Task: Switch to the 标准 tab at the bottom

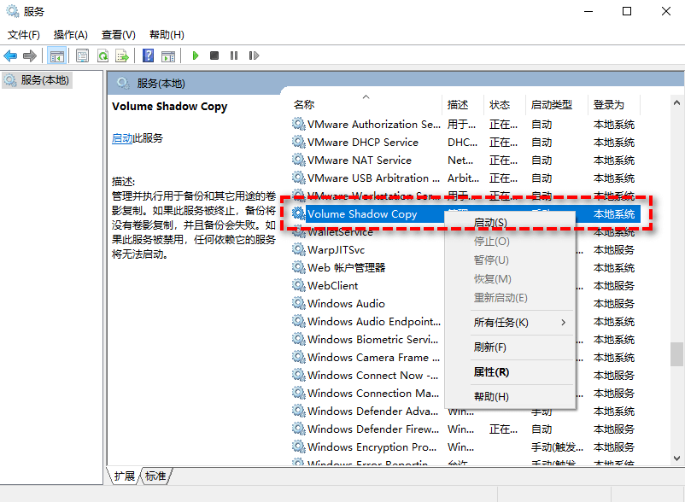Action: click(155, 476)
